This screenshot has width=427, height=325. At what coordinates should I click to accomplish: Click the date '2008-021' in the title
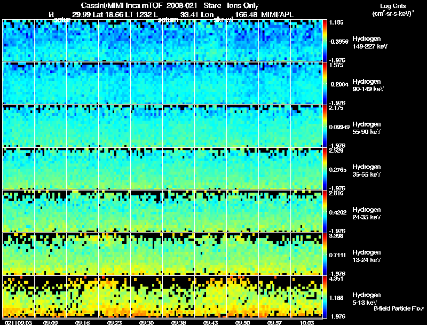(181, 5)
